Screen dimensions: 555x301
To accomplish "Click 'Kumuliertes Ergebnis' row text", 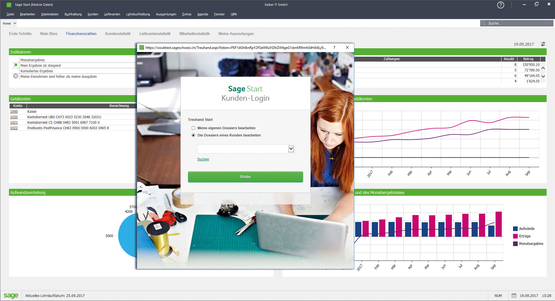I will pos(37,71).
